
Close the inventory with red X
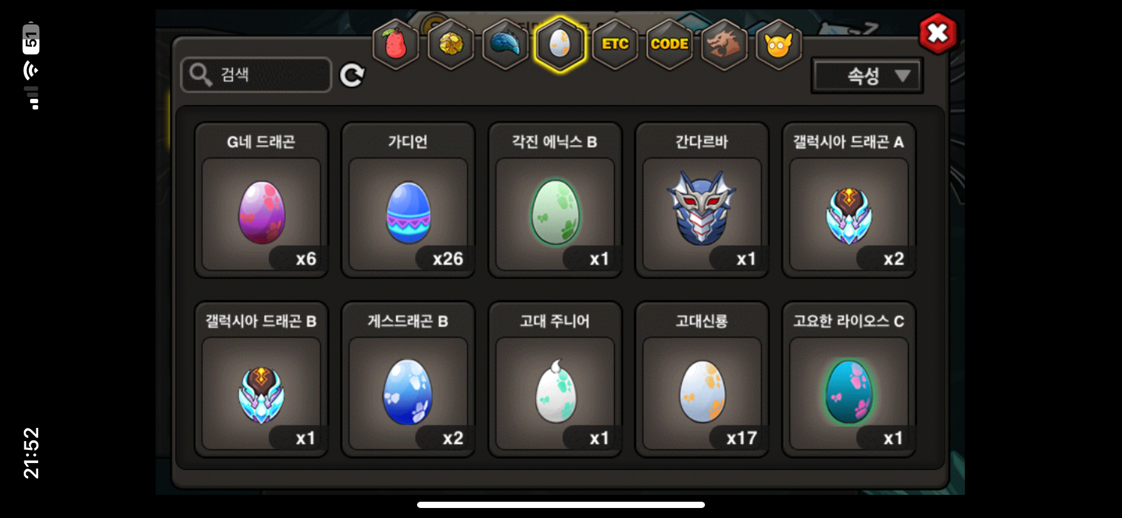(938, 33)
